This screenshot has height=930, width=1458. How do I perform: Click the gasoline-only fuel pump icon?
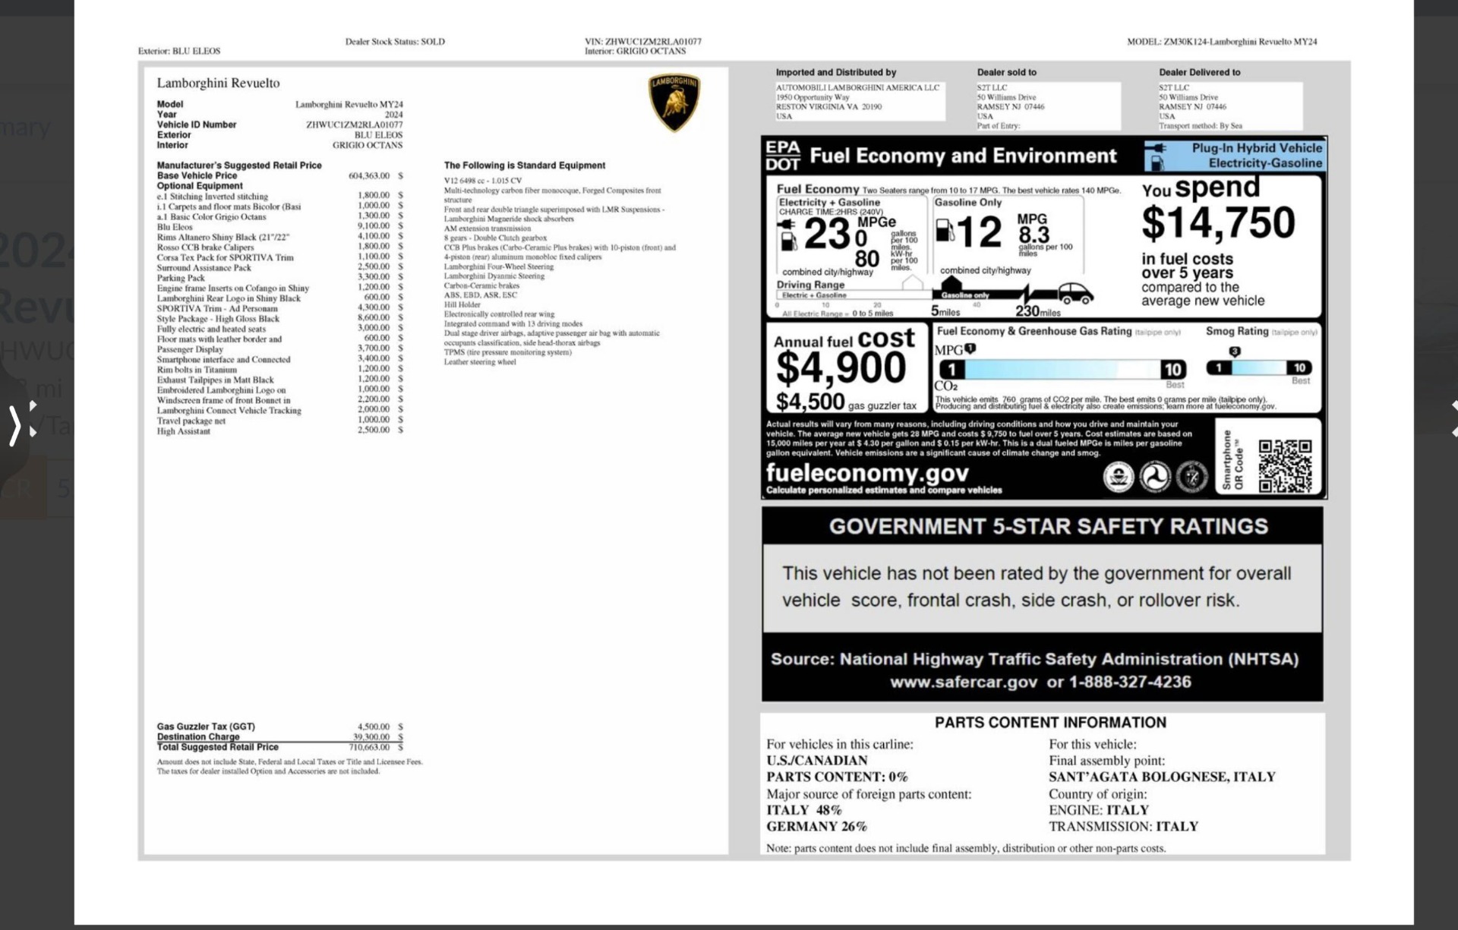coord(944,230)
